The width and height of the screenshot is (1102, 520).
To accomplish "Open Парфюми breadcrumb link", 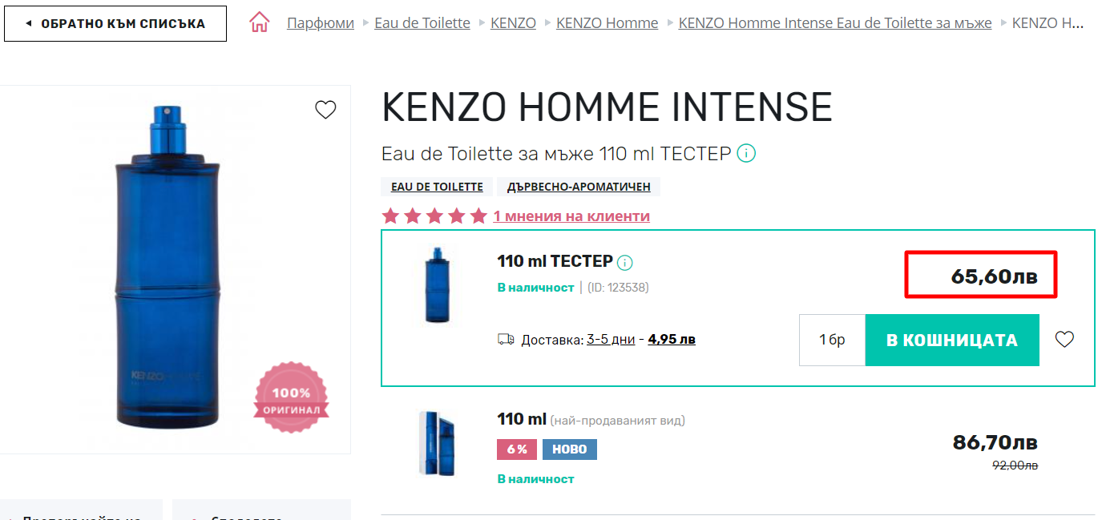I will click(x=321, y=23).
